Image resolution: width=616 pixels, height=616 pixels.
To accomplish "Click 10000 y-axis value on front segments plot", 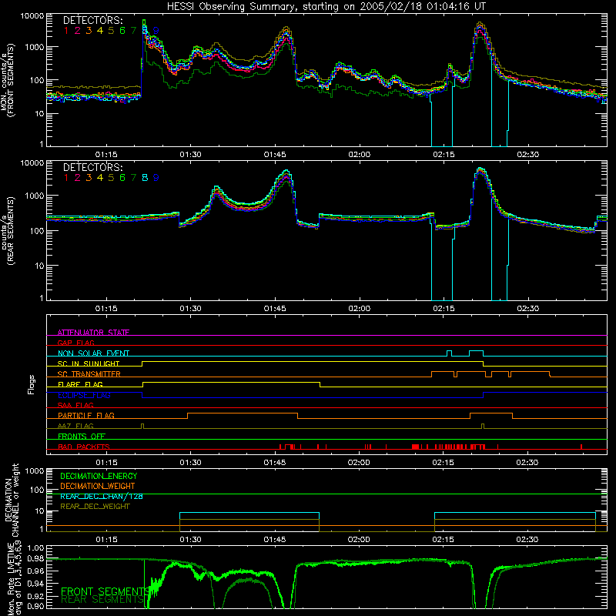I will coord(32,16).
